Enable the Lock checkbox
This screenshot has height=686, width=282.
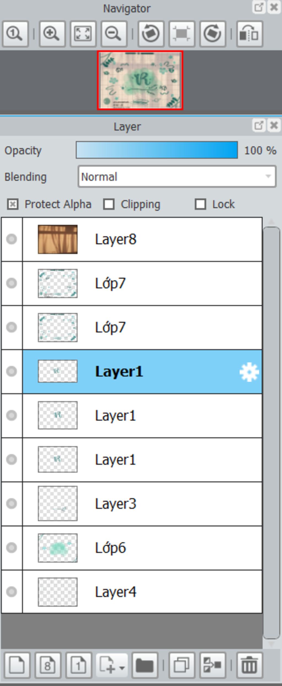(x=200, y=204)
